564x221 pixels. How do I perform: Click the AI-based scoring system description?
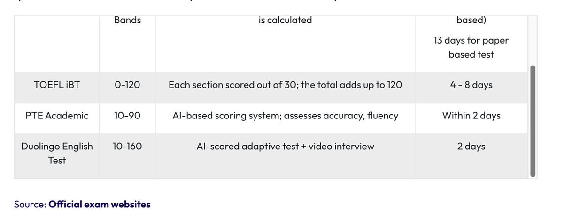click(x=286, y=116)
